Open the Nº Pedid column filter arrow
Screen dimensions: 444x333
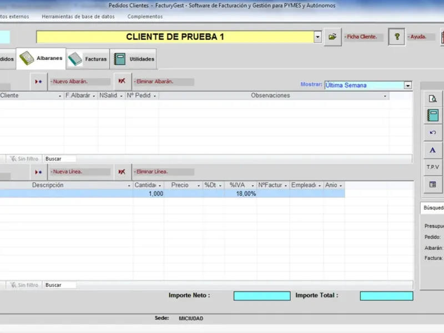tap(155, 96)
